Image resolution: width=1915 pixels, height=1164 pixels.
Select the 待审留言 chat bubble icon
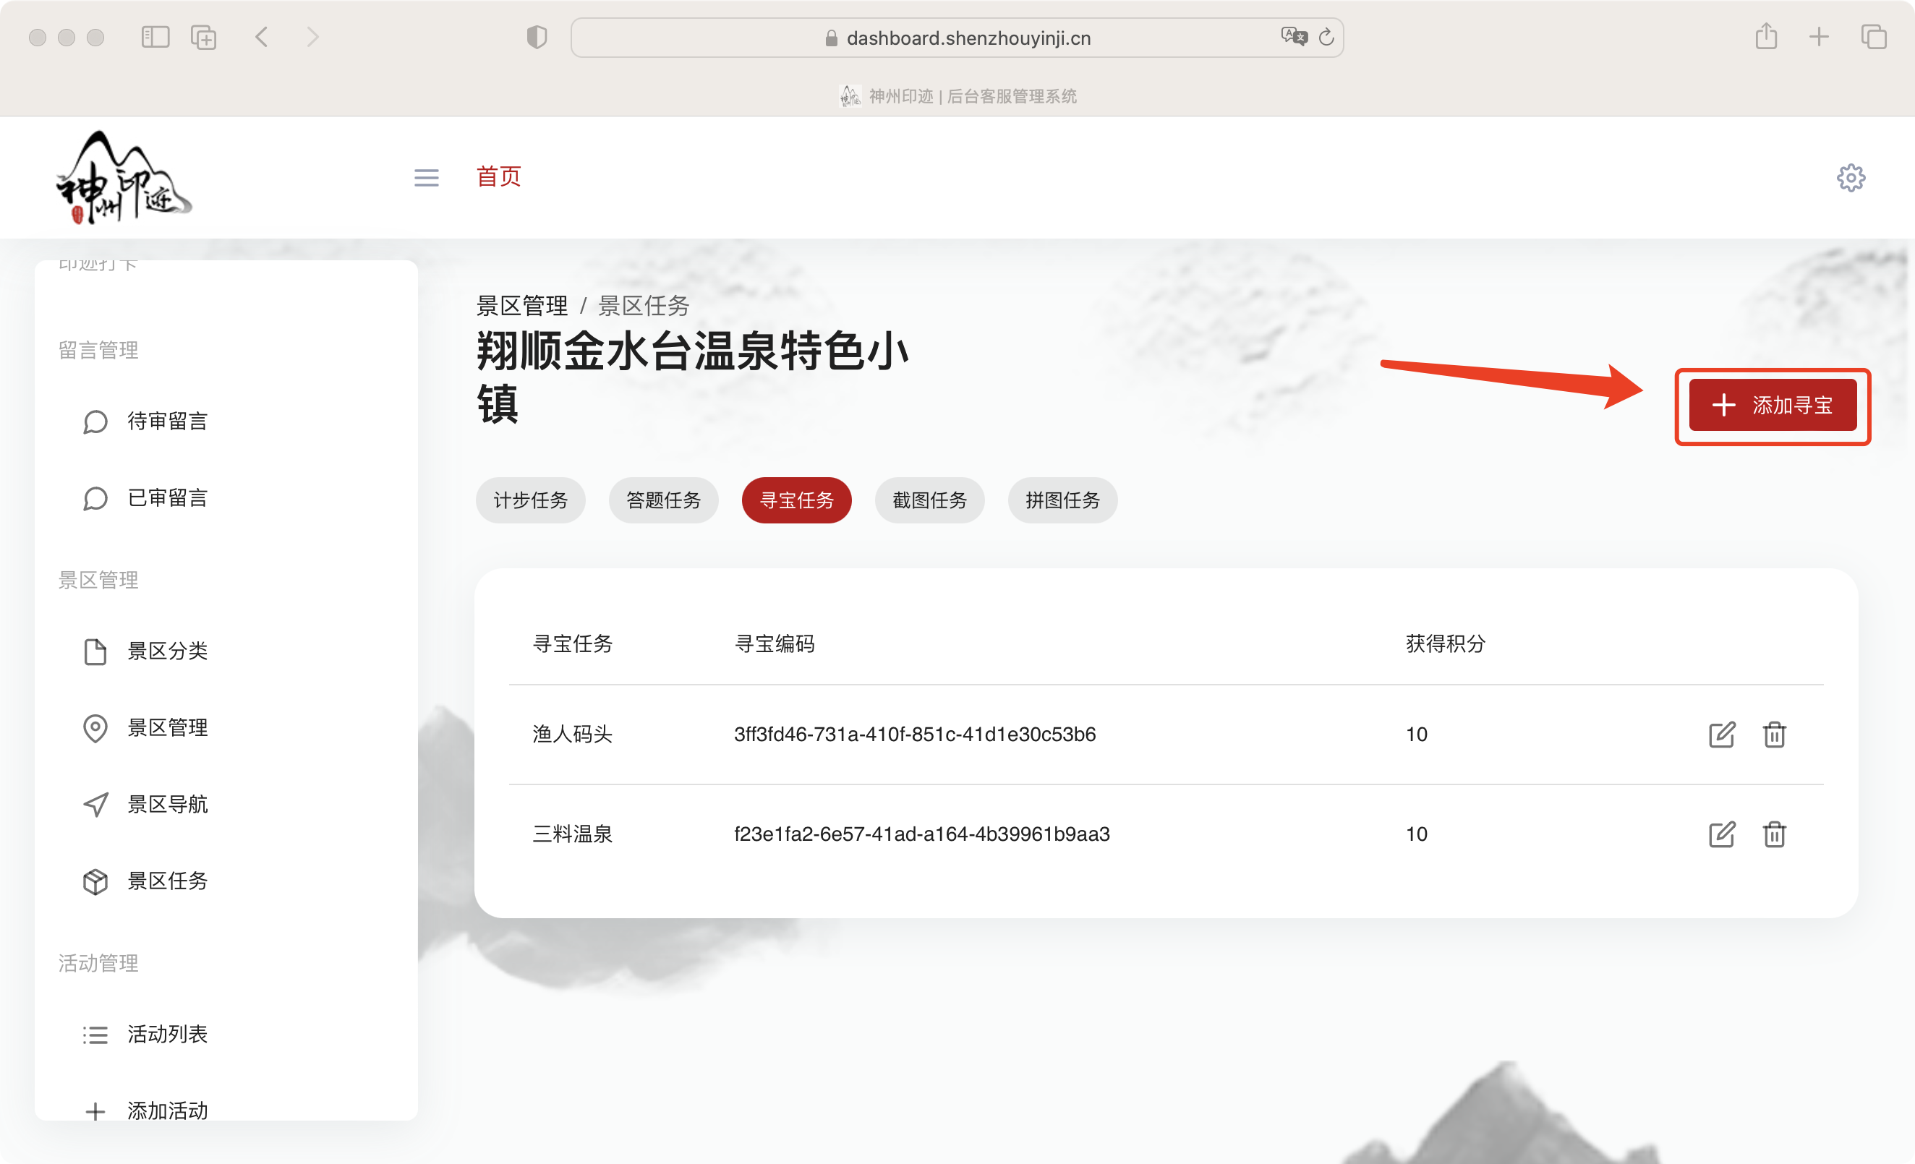(95, 421)
